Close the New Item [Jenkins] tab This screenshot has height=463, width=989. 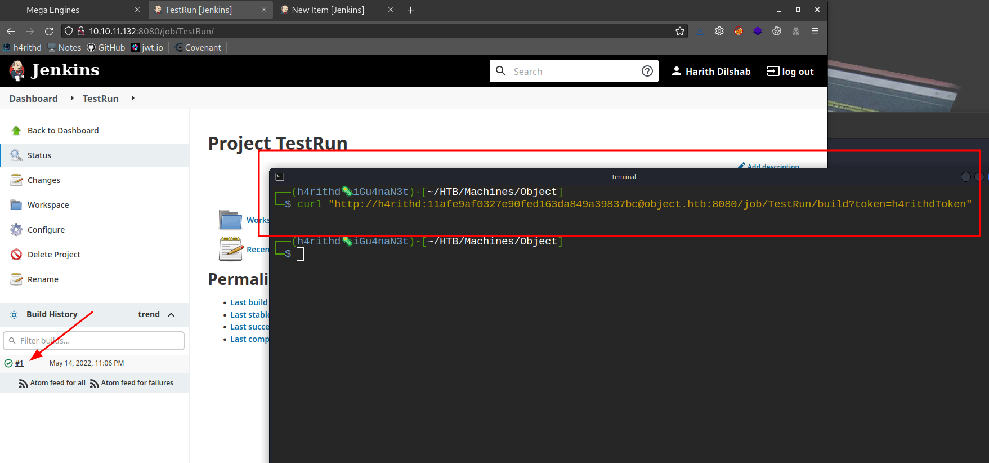coord(391,10)
